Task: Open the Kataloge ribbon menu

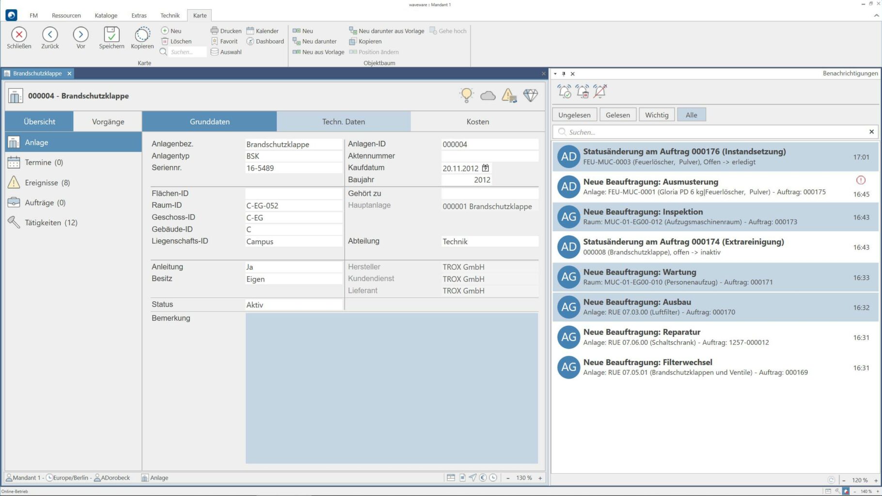Action: click(x=106, y=15)
